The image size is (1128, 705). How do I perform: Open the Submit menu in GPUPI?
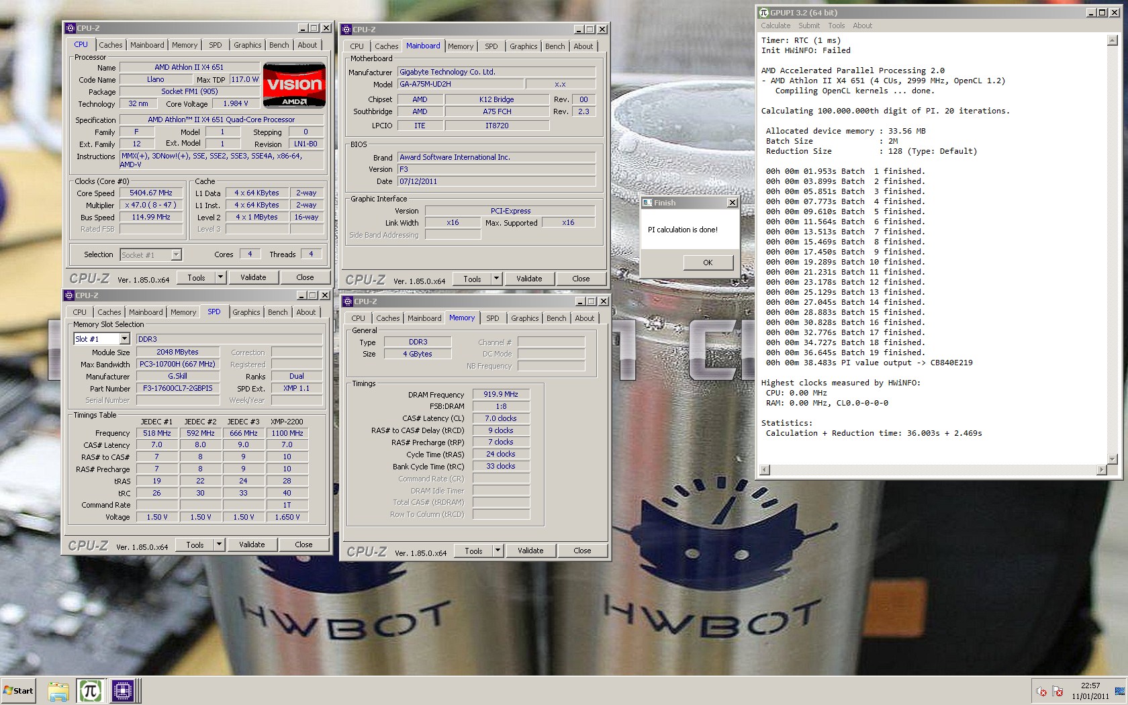[x=809, y=26]
